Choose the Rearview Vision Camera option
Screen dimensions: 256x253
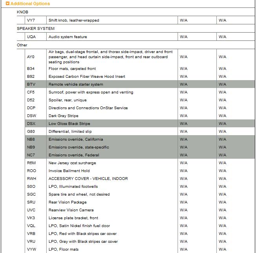[x=71, y=210]
